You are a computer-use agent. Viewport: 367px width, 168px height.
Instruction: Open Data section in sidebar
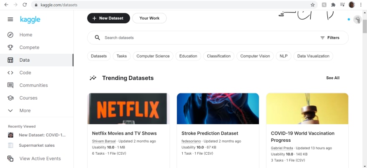(x=37, y=60)
